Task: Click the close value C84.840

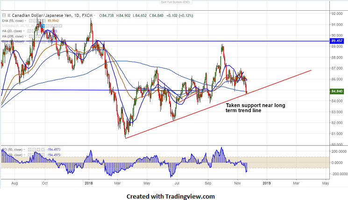Action: pyautogui.click(x=156, y=15)
